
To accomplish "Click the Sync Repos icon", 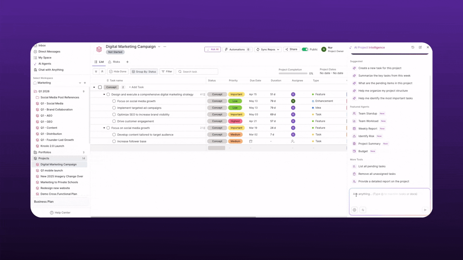I will 258,49.
